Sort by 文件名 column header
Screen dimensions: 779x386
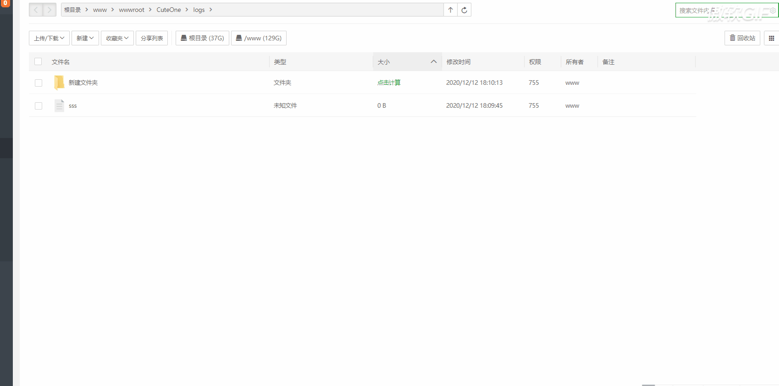point(61,62)
